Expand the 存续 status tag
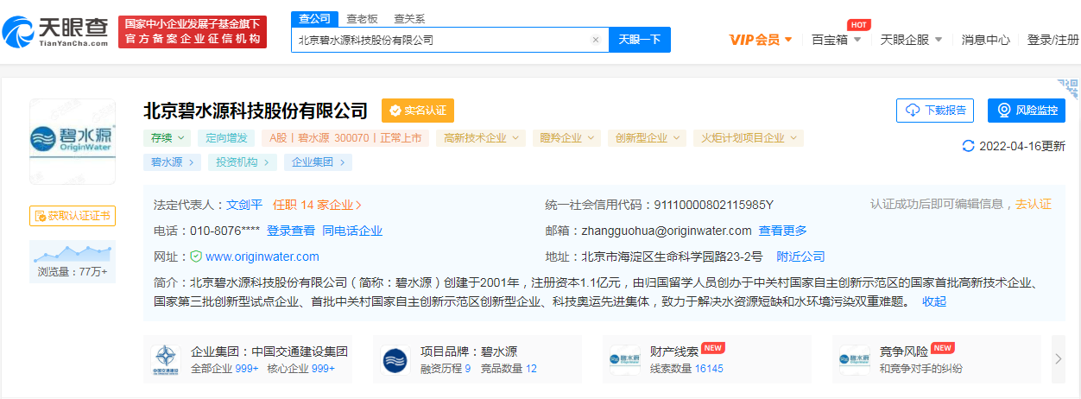The height and width of the screenshot is (399, 1081). [167, 137]
